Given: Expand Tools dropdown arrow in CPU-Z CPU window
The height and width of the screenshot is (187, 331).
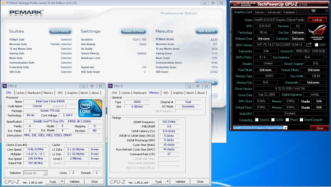Looking at the screenshot, I should [62, 182].
